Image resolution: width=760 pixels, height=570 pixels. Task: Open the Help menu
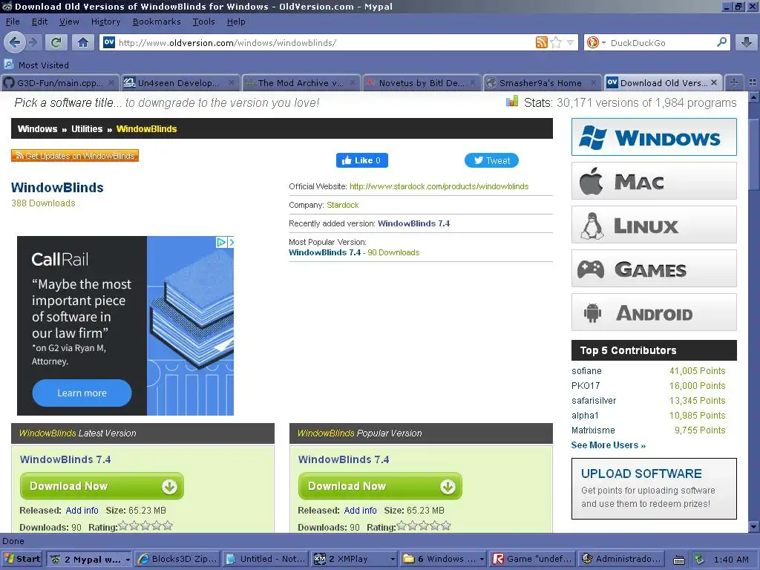(x=236, y=22)
